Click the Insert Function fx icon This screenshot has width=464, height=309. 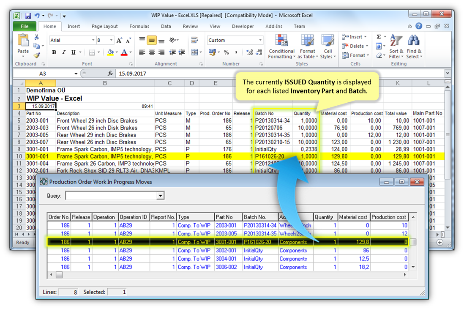click(x=110, y=74)
